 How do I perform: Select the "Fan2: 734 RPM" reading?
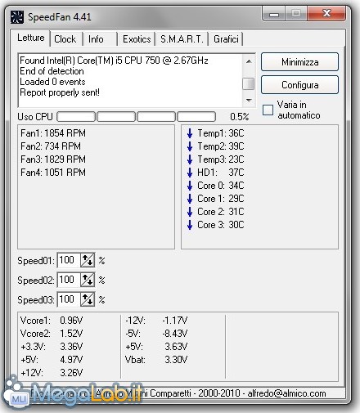(51, 146)
